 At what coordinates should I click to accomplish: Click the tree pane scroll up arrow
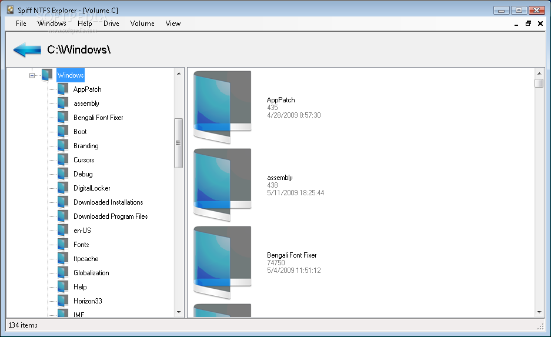[x=179, y=74]
